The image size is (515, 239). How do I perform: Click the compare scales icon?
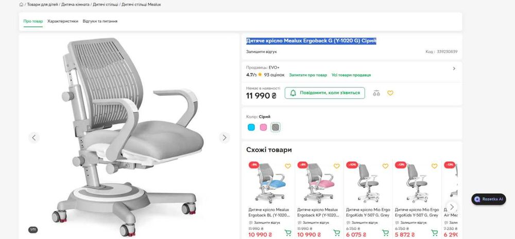(376, 93)
